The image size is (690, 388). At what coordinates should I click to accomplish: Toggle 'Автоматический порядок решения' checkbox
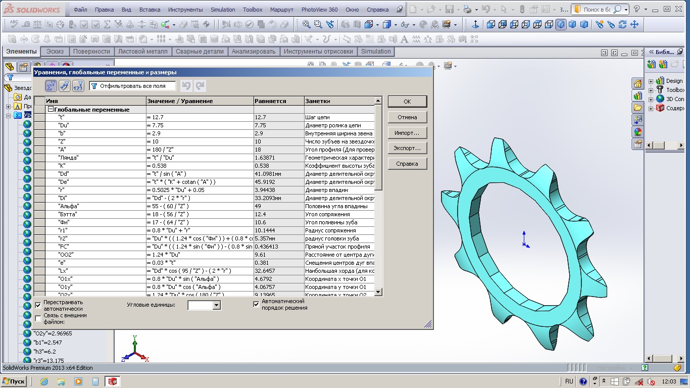tap(256, 304)
